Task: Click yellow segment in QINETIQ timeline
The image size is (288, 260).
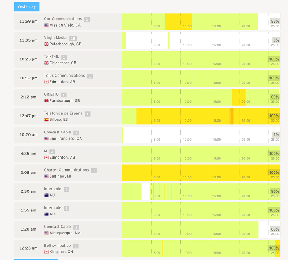Action: (x=239, y=97)
